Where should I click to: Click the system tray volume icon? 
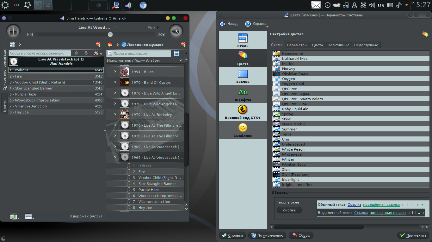pyautogui.click(x=372, y=5)
